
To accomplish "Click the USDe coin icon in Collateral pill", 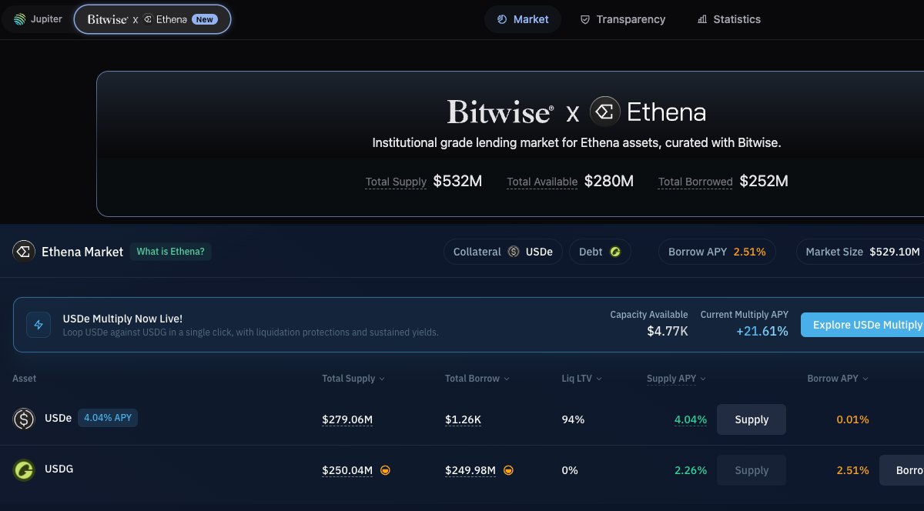I will [x=514, y=252].
